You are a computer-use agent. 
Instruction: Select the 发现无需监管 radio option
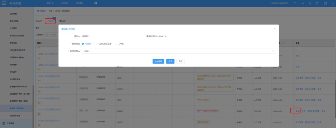pyautogui.click(x=97, y=44)
